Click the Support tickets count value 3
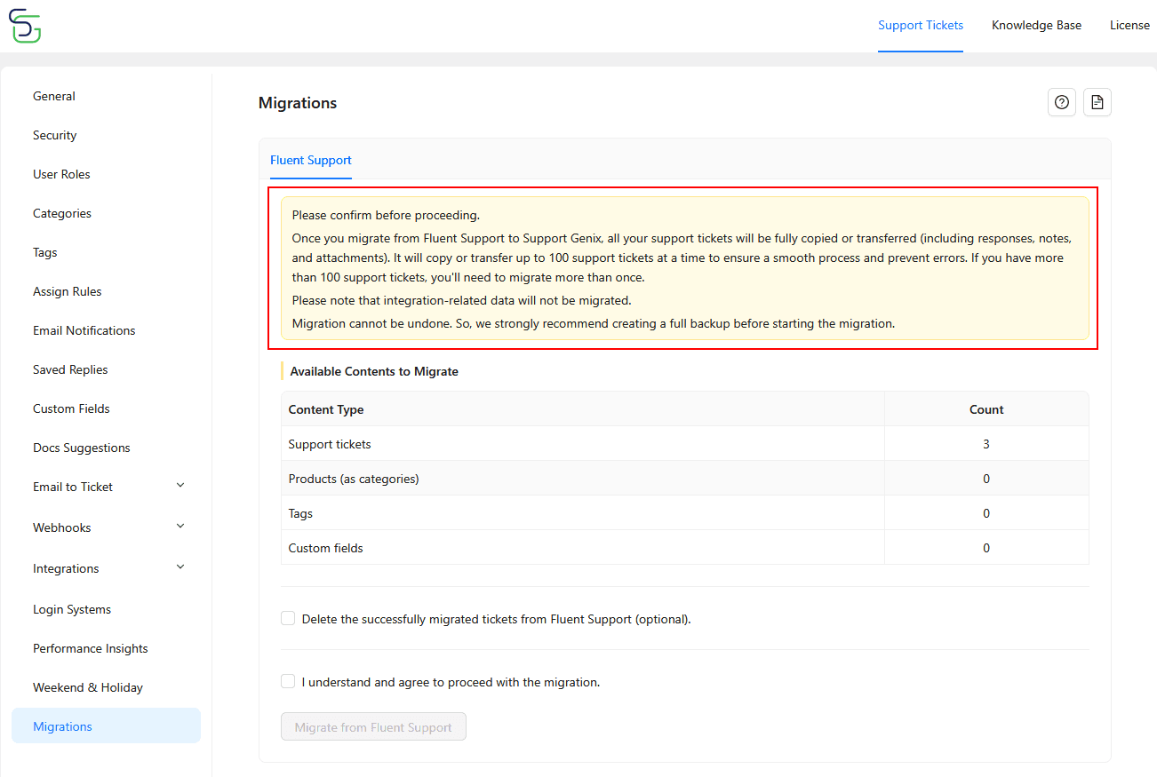Viewport: 1157px width, 777px height. (x=986, y=444)
